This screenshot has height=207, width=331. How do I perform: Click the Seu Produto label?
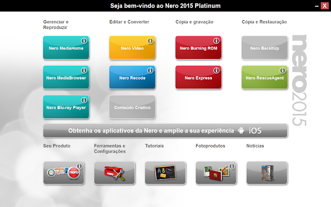point(57,146)
